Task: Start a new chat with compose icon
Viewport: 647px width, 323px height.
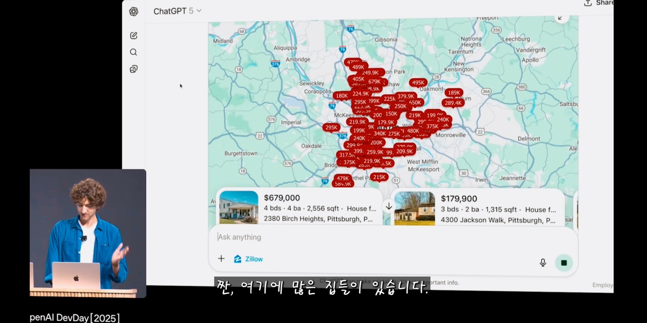Action: pyautogui.click(x=134, y=36)
